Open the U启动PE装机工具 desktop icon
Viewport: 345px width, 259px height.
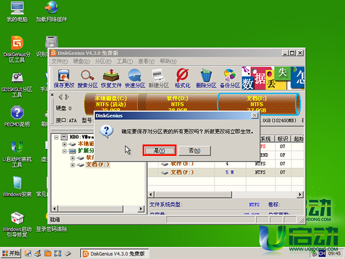pos(17,154)
